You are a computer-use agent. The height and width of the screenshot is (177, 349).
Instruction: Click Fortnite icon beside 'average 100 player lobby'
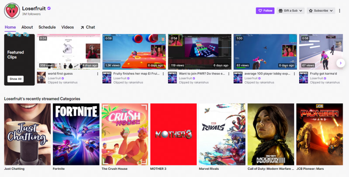coord(238,77)
